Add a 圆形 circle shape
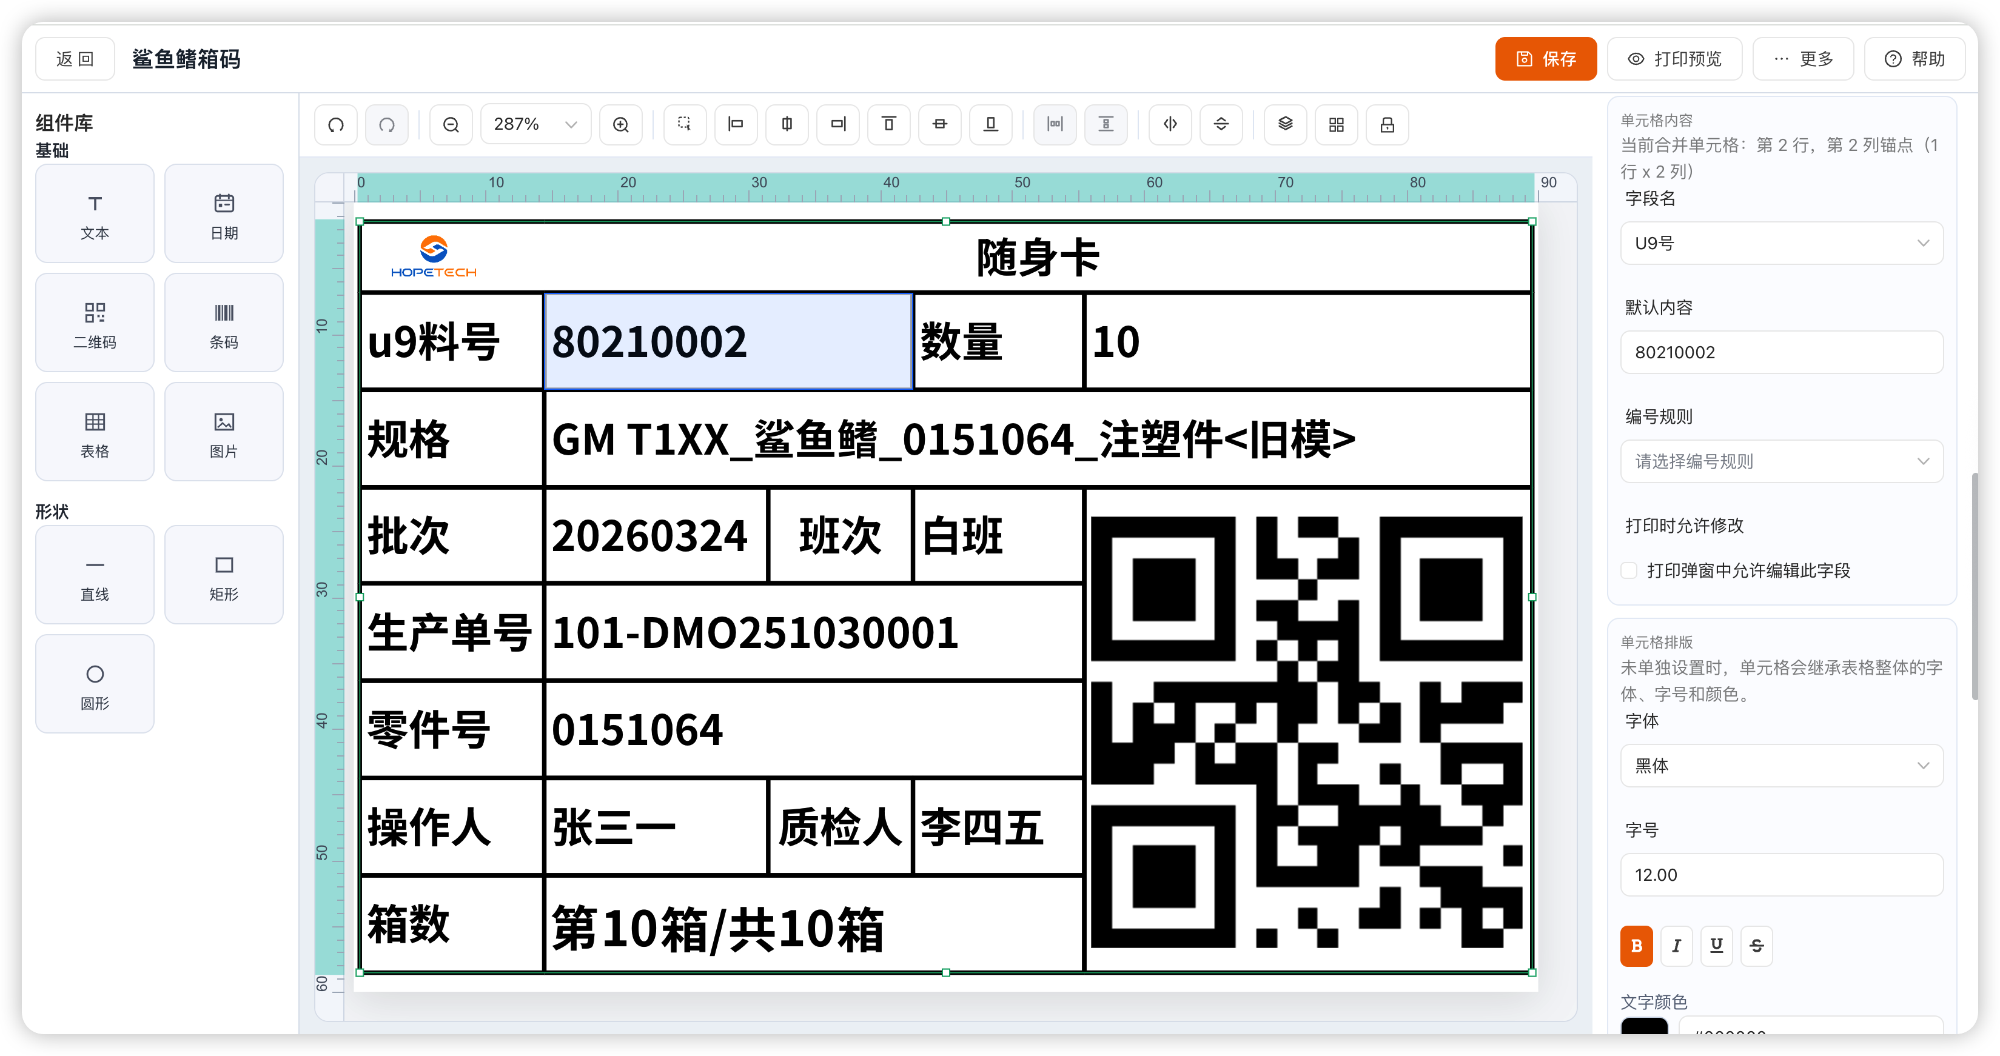 pos(95,684)
